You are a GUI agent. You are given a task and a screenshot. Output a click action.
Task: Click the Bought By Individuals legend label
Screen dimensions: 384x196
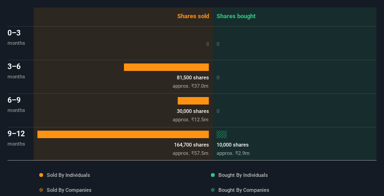(243, 175)
